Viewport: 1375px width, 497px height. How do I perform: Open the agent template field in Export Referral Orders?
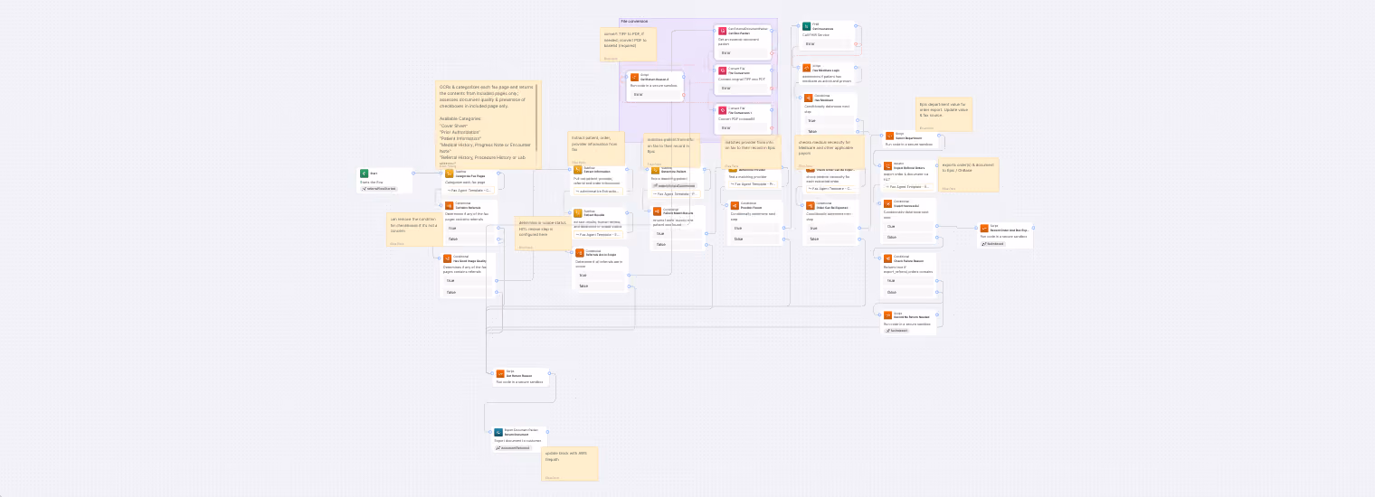click(x=908, y=186)
